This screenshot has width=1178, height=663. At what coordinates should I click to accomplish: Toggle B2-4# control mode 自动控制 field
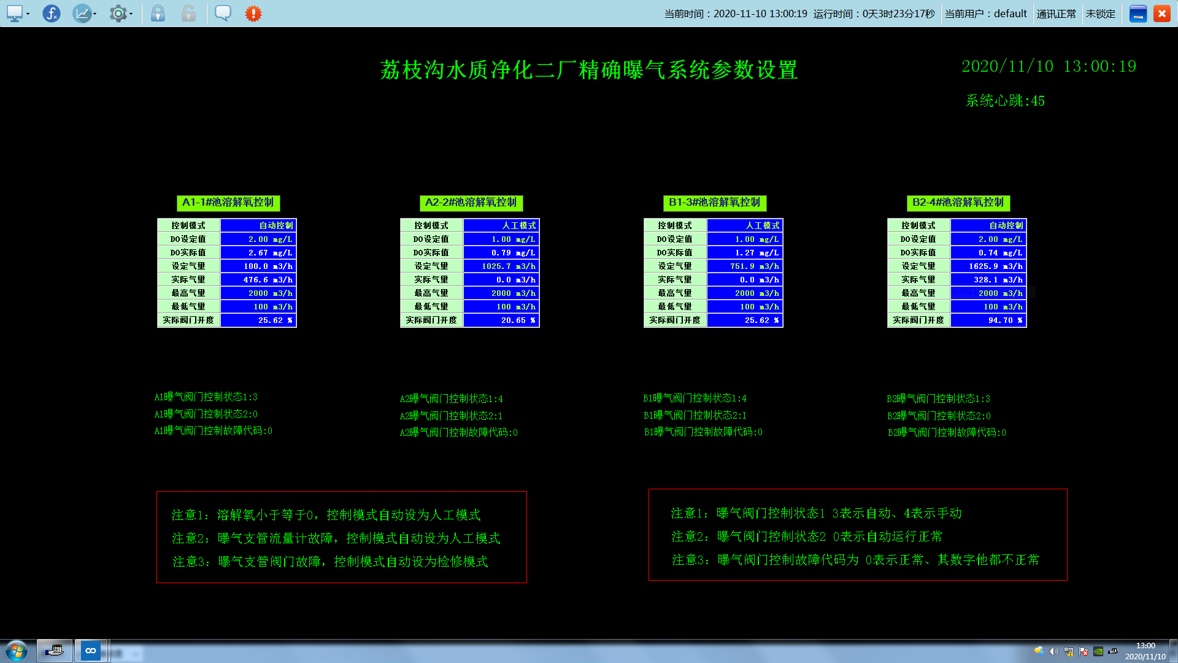point(988,226)
